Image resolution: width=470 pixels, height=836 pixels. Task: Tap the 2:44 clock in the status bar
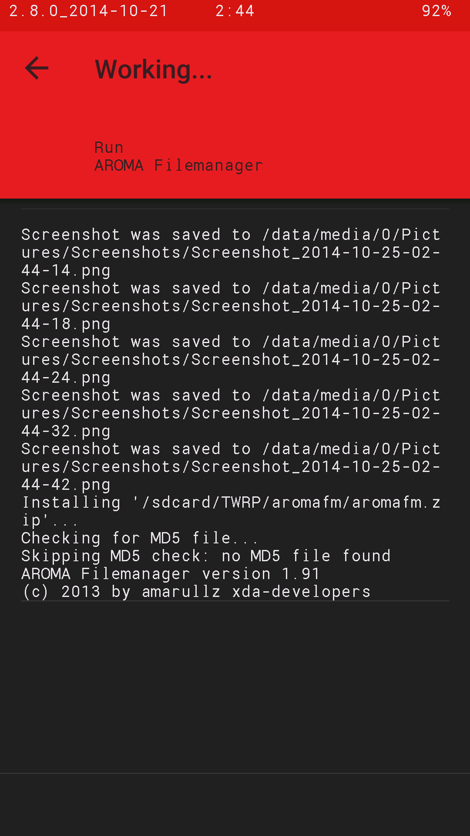pos(235,11)
